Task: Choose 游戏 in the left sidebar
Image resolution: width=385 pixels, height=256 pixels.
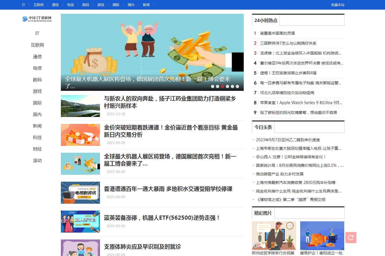Action: (37, 91)
